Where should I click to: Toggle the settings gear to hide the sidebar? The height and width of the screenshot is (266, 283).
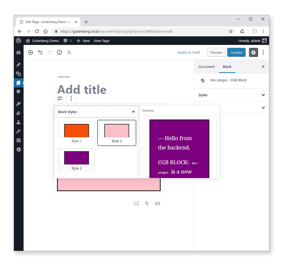pos(253,52)
